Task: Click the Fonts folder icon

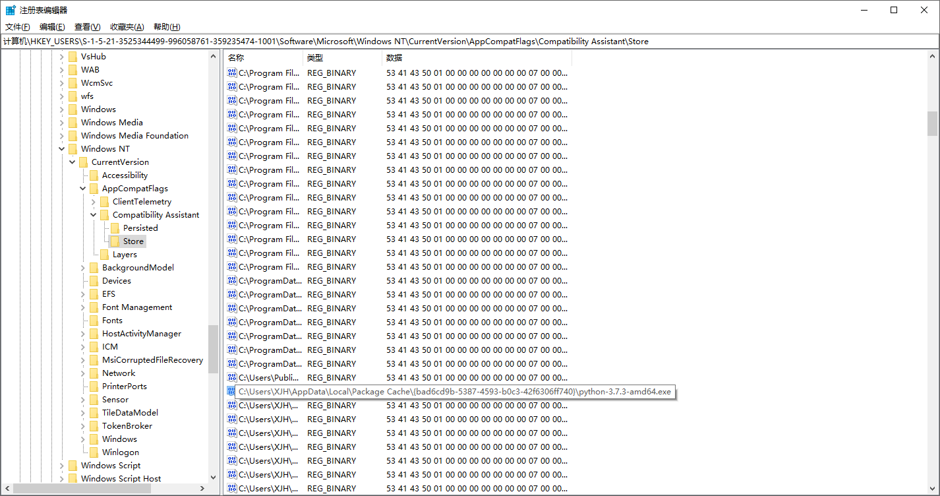Action: [94, 321]
